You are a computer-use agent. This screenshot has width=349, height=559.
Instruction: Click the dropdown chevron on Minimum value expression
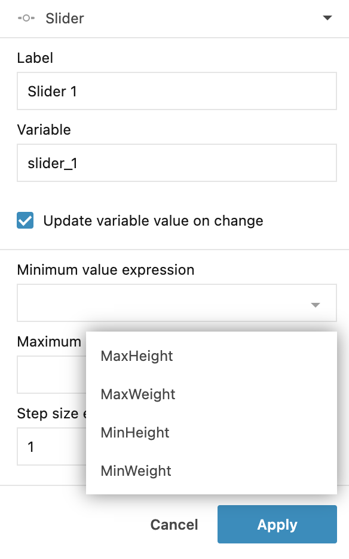[315, 305]
